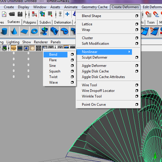162x162 pixels.
Task: Create a NURBS plane from the shelf
Action: pos(24,31)
